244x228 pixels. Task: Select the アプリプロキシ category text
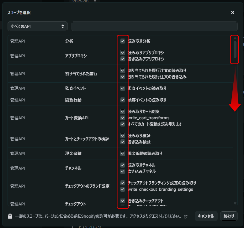tap(76, 56)
